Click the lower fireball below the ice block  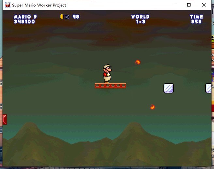point(152,107)
